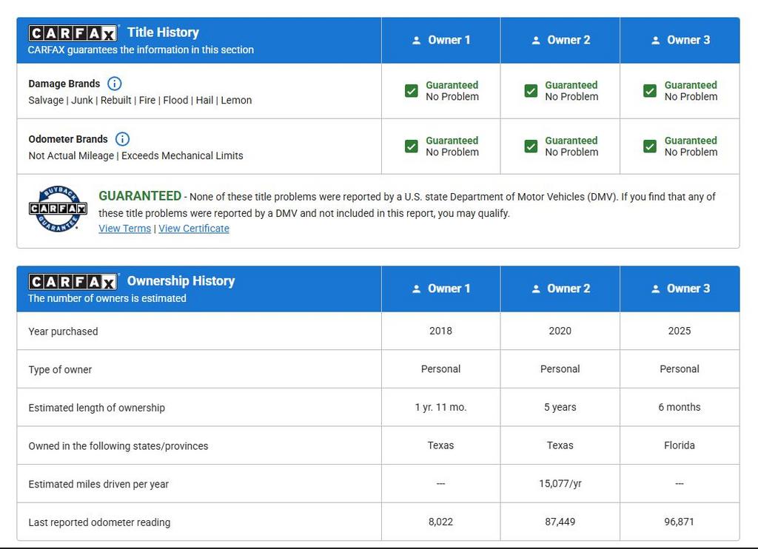This screenshot has width=758, height=549.
Task: Select the Owner 1 column header in Title History
Action: [x=441, y=40]
